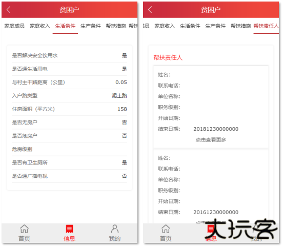Select 是否危房户 row label
This screenshot has width=283, height=247.
pos(25,136)
